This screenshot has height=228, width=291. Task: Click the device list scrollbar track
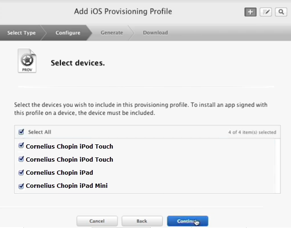point(277,166)
